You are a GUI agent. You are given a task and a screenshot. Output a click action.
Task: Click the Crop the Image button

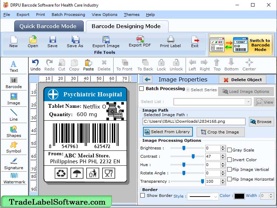[x=221, y=132]
